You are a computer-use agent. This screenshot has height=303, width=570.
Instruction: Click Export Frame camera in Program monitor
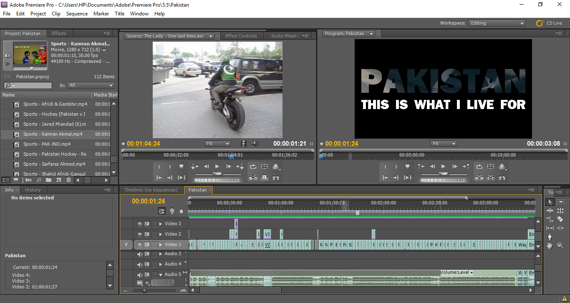click(x=502, y=178)
